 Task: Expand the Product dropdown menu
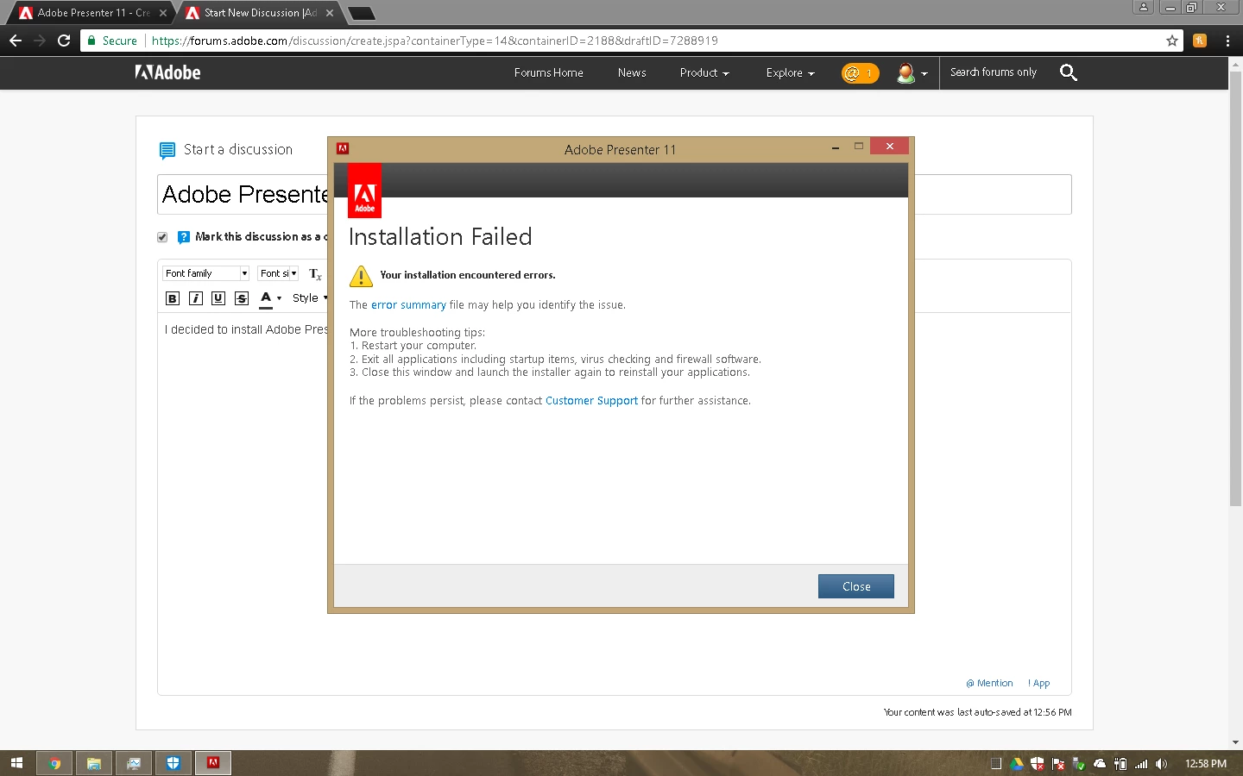click(x=704, y=73)
